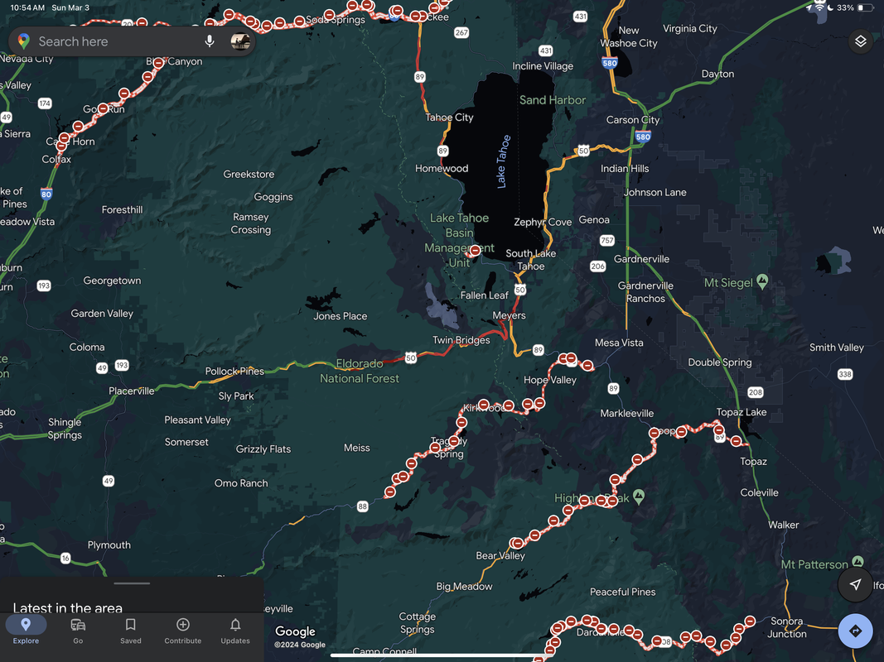Viewport: 884px width, 662px height.
Task: Select the Coleville label
Action: tap(759, 492)
